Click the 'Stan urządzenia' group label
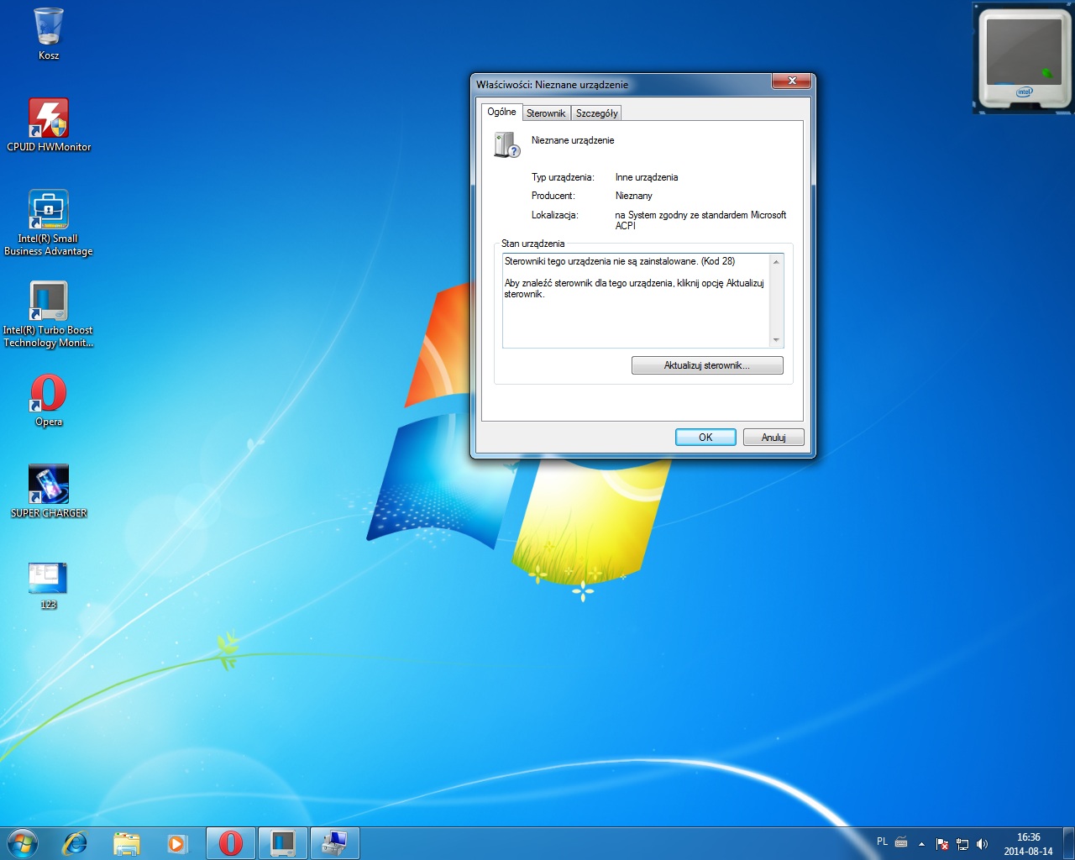This screenshot has height=860, width=1075. click(x=533, y=244)
